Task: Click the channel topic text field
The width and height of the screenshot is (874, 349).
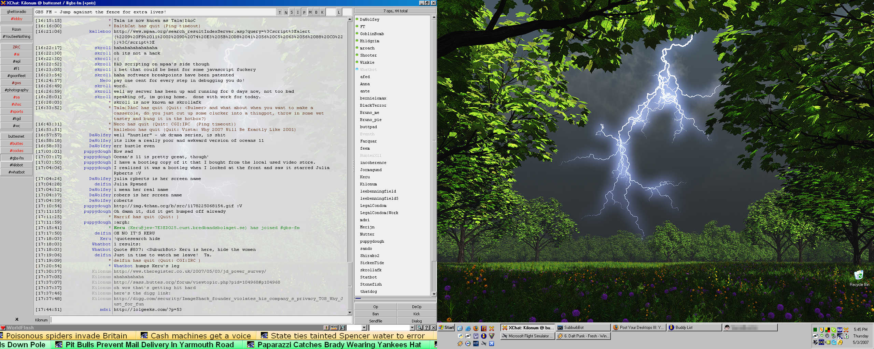Action: click(155, 12)
